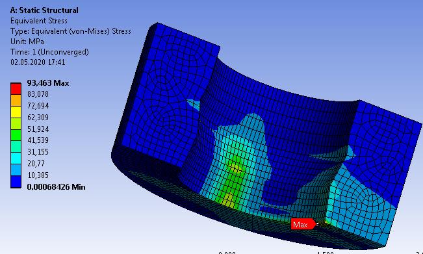Screen dimensions: 423x254
Task: Select the 51,924 legend value label
Action: tap(38, 129)
